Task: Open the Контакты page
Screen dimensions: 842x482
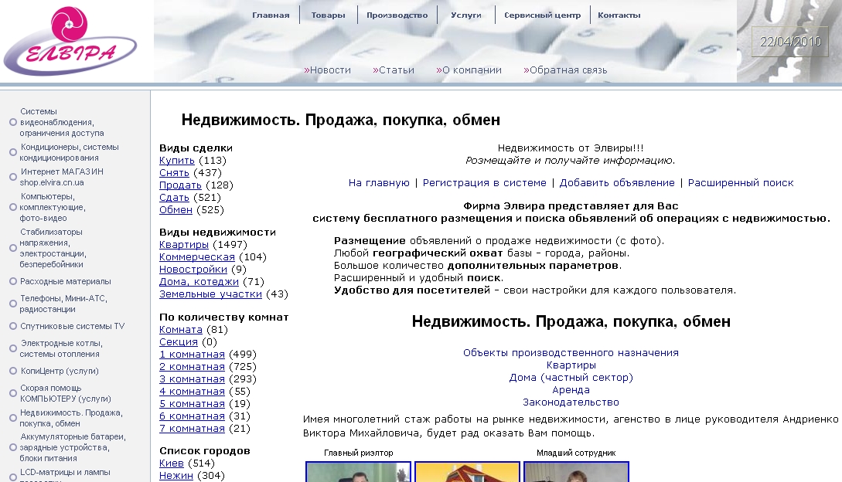Action: click(x=619, y=13)
